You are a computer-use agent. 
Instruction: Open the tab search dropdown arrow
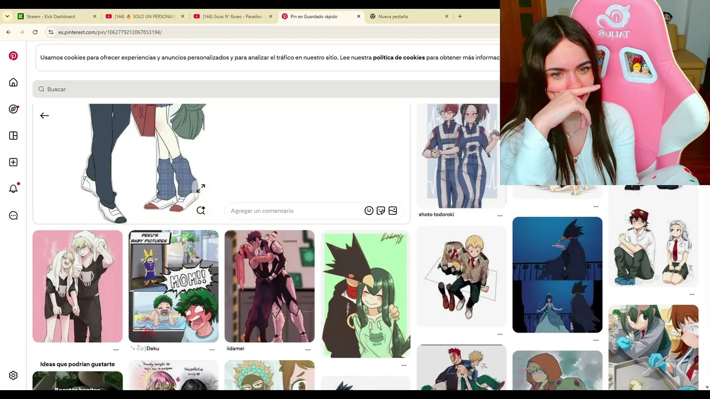(x=7, y=17)
